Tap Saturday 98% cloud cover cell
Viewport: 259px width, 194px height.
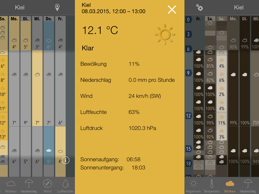210,119
